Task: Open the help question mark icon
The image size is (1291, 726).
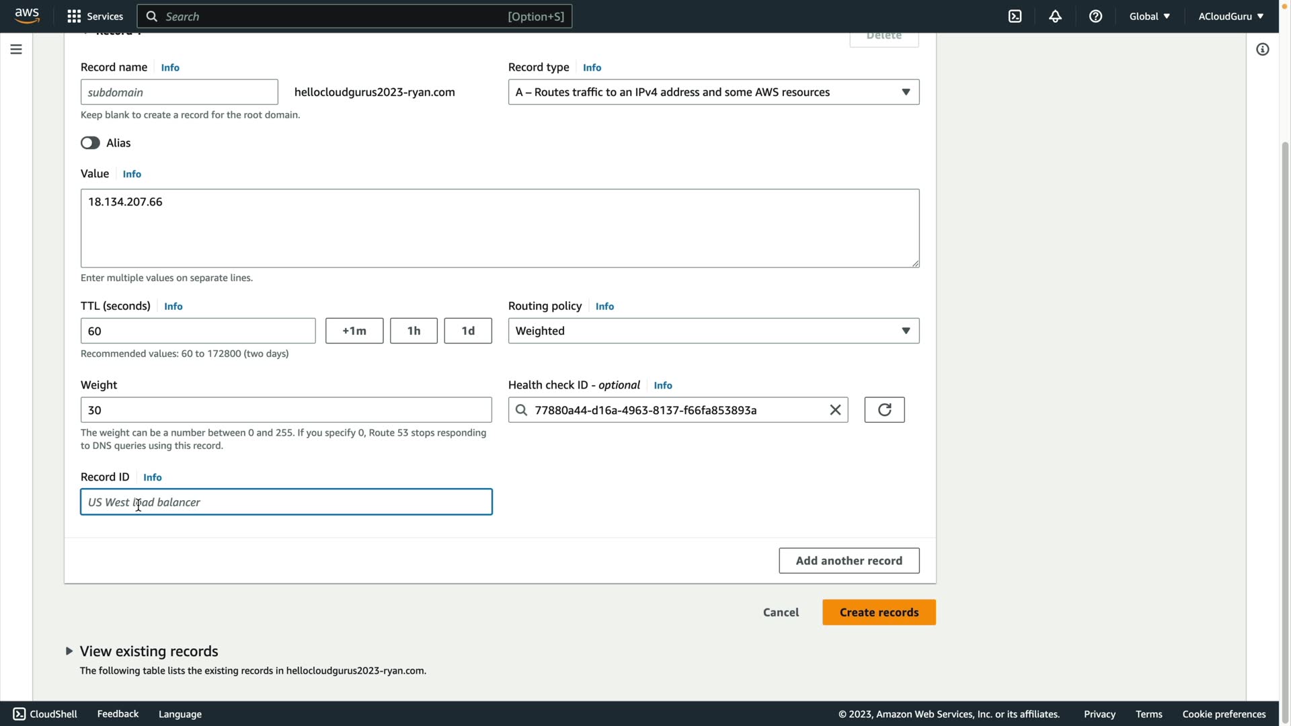Action: click(1095, 16)
